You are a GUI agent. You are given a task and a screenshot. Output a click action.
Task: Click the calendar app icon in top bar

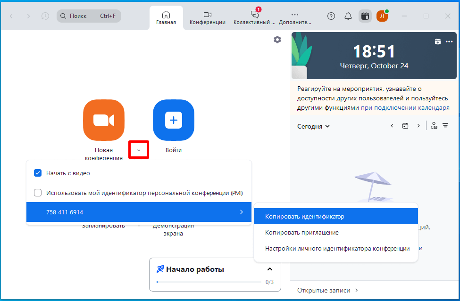point(365,16)
